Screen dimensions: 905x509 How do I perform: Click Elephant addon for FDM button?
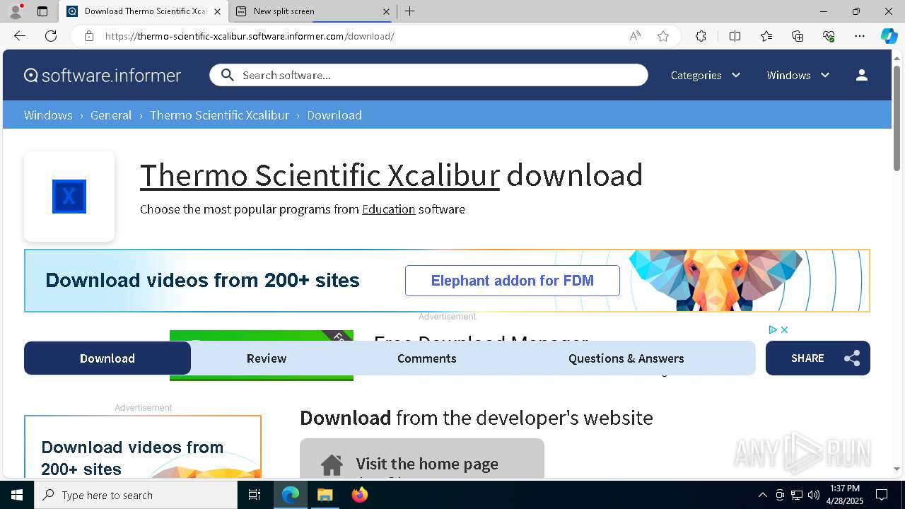pos(513,281)
